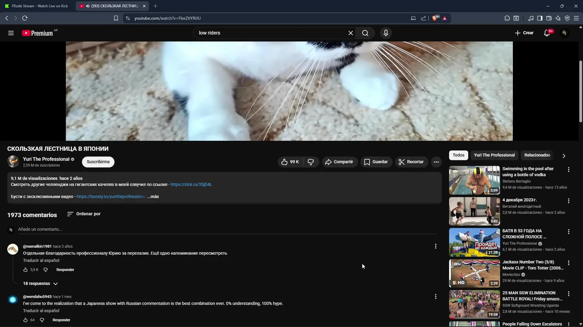Image resolution: width=583 pixels, height=327 pixels.
Task: Open Yuri The Professional channel name
Action: tap(46, 159)
